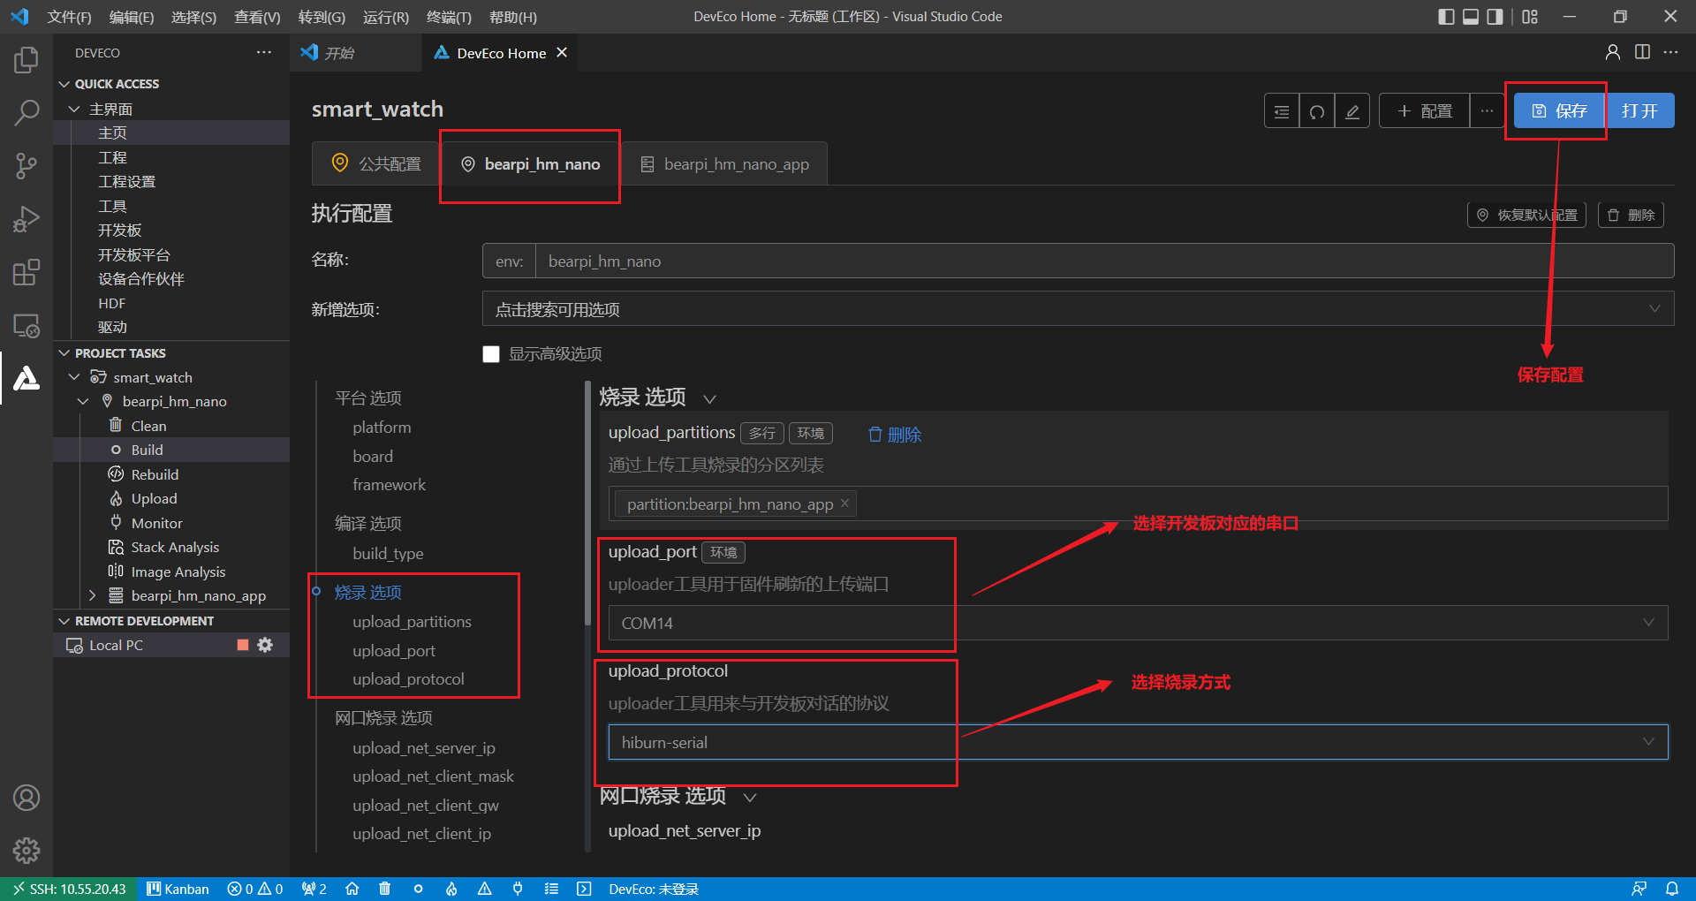The image size is (1696, 901).
Task: Collapse the 网口烧录 选项 section chevron
Action: point(750,798)
